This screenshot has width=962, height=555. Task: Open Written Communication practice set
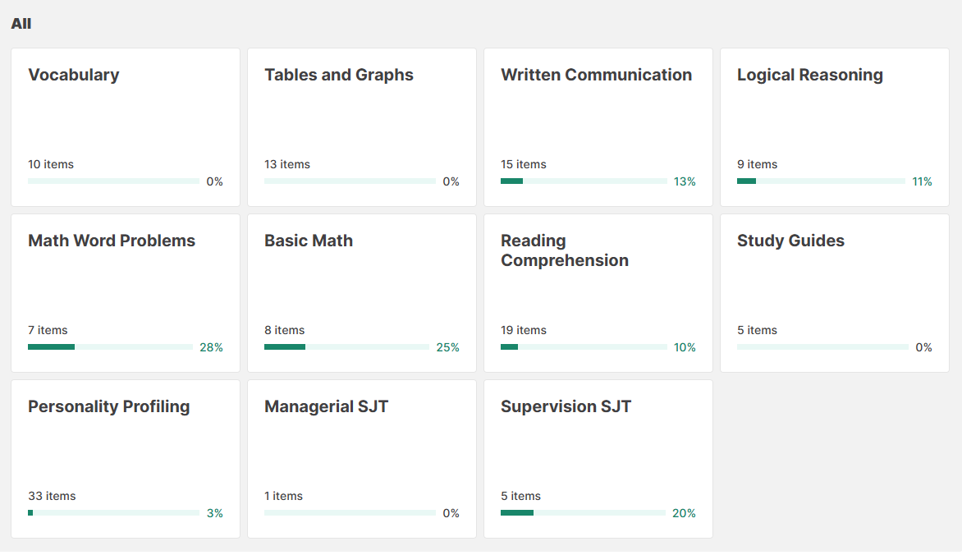click(x=596, y=75)
